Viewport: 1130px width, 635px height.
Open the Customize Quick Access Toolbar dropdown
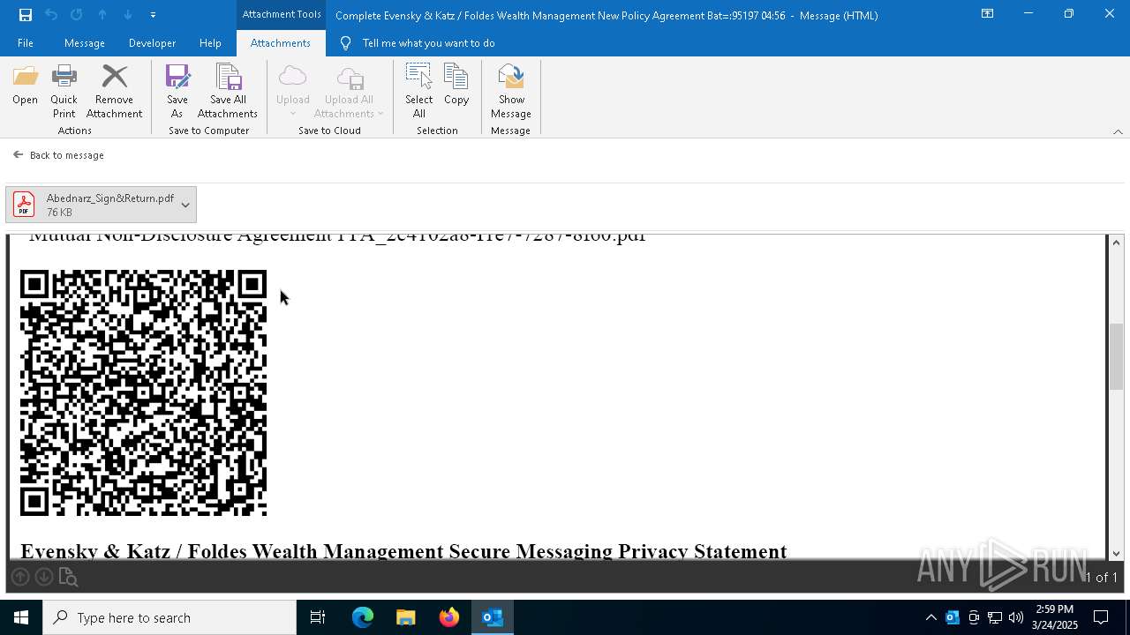[x=153, y=15]
